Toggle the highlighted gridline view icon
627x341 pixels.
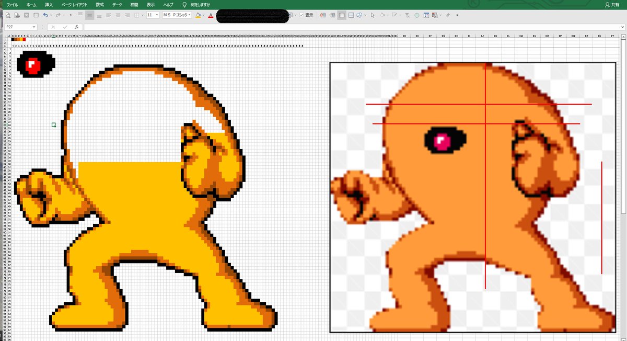pyautogui.click(x=342, y=15)
